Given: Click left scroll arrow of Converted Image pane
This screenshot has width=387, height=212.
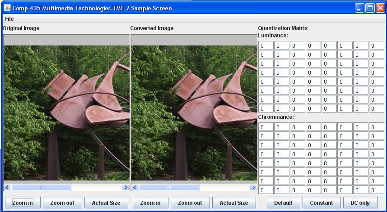Looking at the screenshot, I should point(135,188).
